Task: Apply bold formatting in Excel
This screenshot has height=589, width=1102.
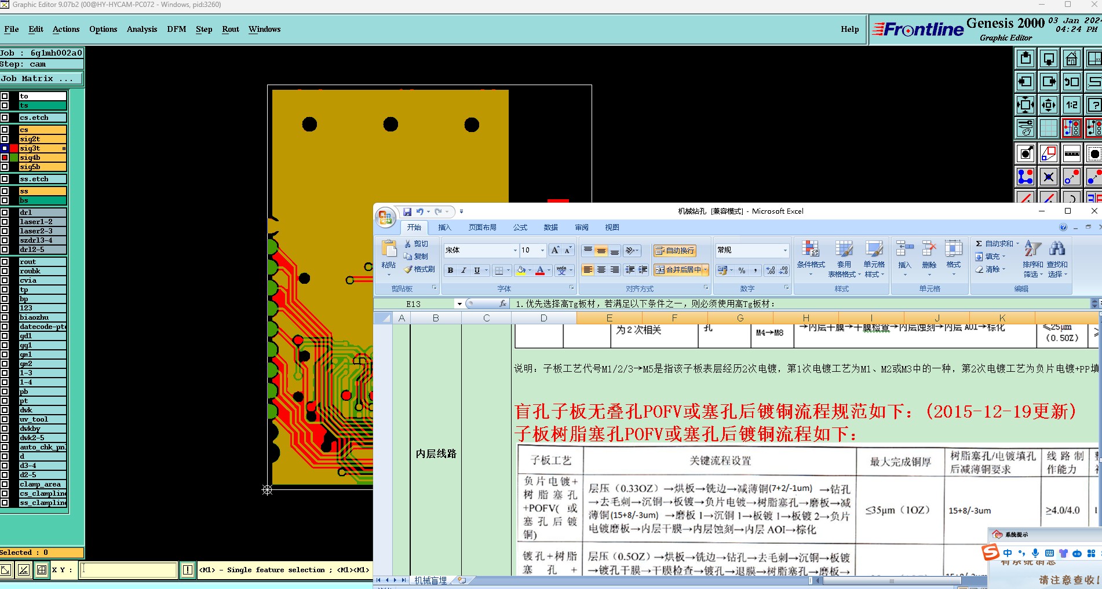Action: pyautogui.click(x=450, y=270)
